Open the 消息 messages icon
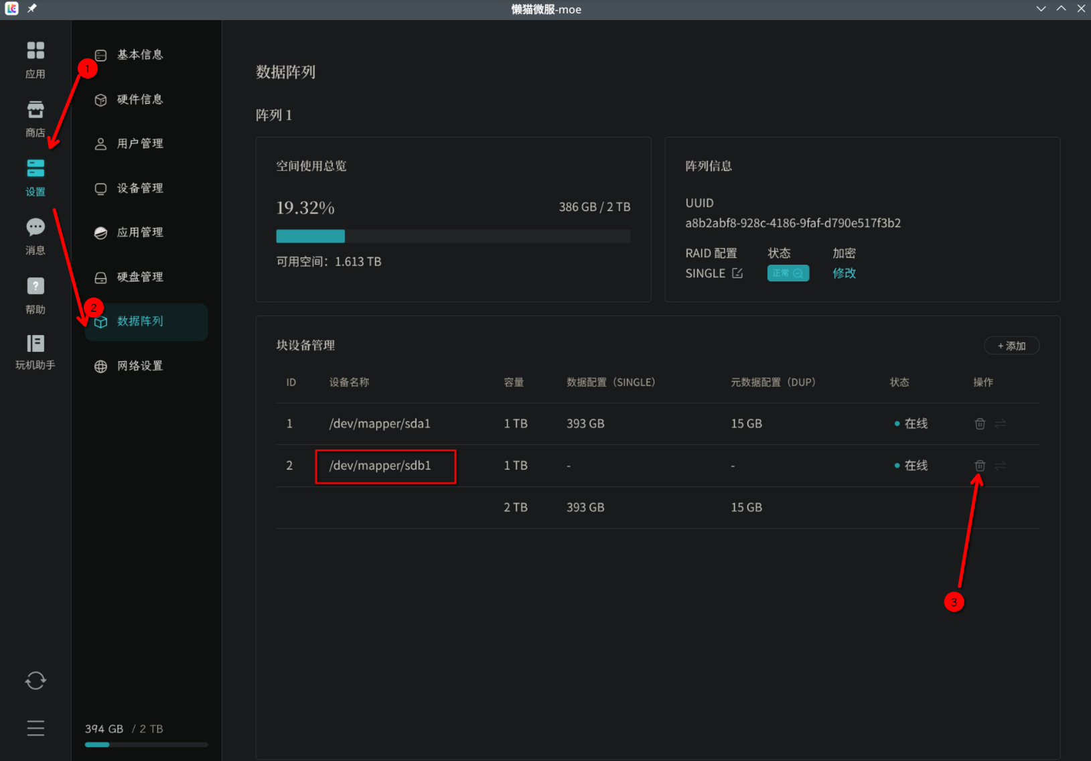This screenshot has height=761, width=1091. (35, 236)
